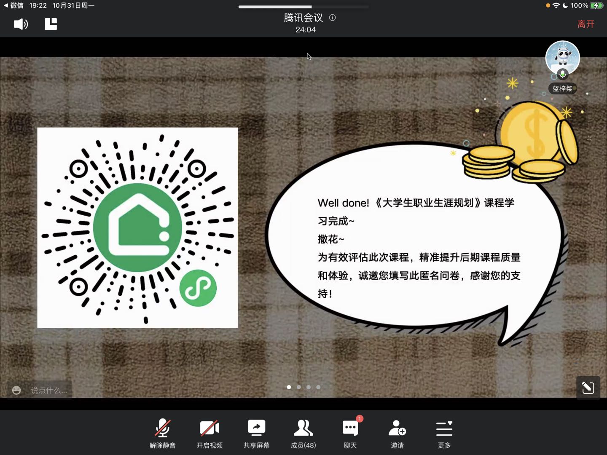Tap the date 10月31日周一
This screenshot has width=607, height=455.
[x=73, y=5]
